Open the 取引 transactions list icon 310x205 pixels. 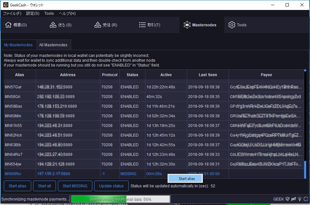[142, 25]
